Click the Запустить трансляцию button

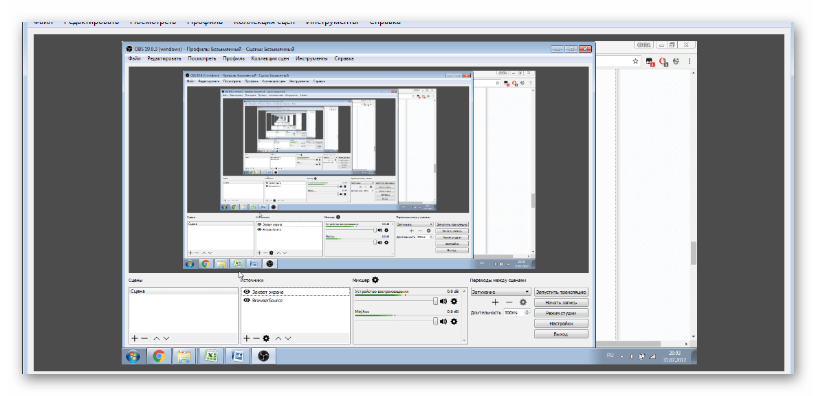point(561,292)
